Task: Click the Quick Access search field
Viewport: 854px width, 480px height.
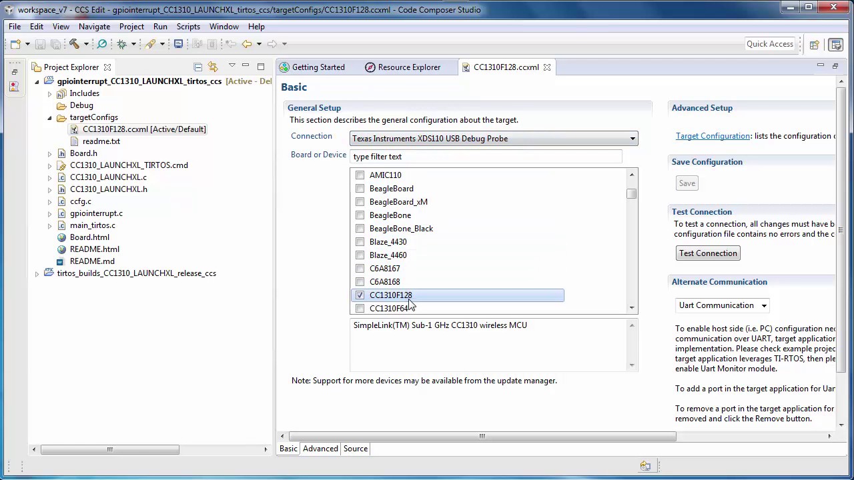Action: [770, 44]
